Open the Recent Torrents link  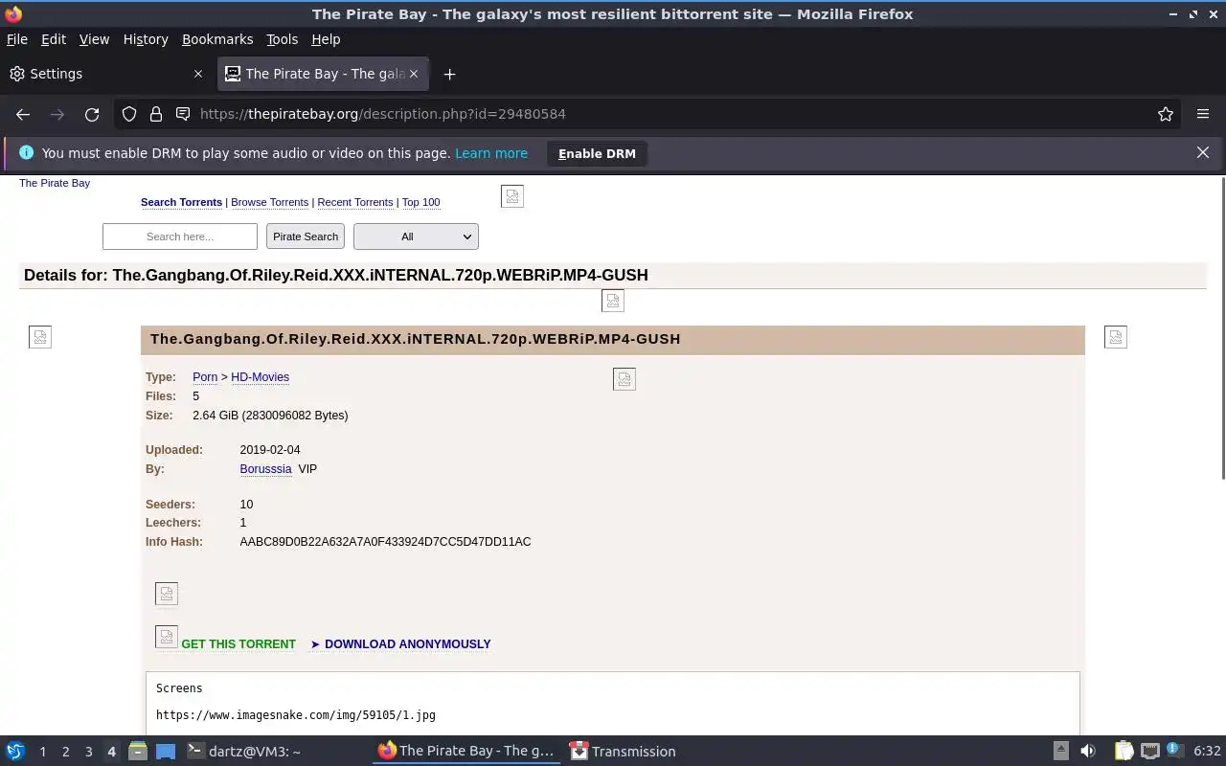[x=355, y=202]
